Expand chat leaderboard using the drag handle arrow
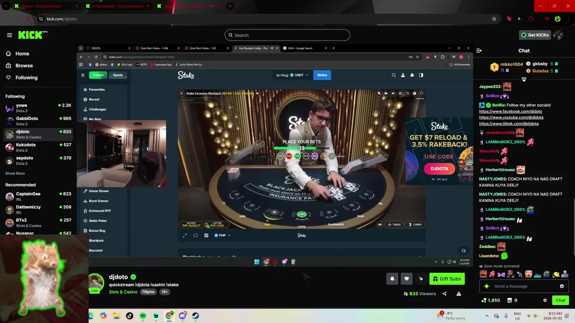This screenshot has width=575, height=323. [524, 79]
